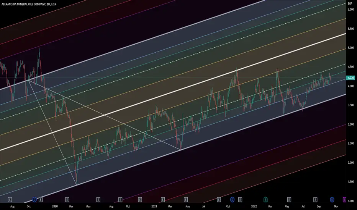
Task: Open the earnings marker above May 2022
Action: (x=289, y=200)
